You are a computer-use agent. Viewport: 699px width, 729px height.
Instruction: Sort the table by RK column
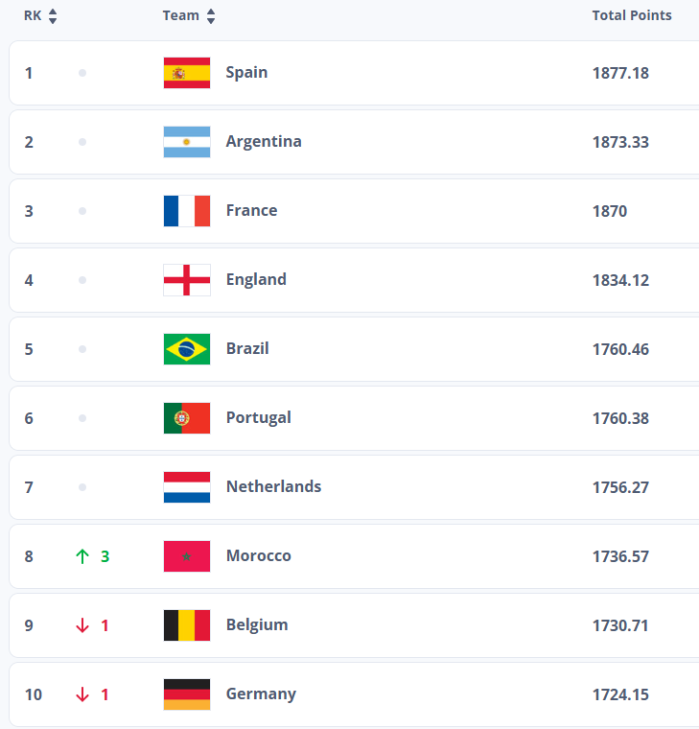(x=40, y=15)
